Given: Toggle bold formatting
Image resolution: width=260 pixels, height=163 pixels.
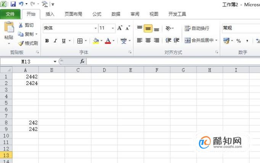Looking at the screenshot, I should tap(47, 41).
